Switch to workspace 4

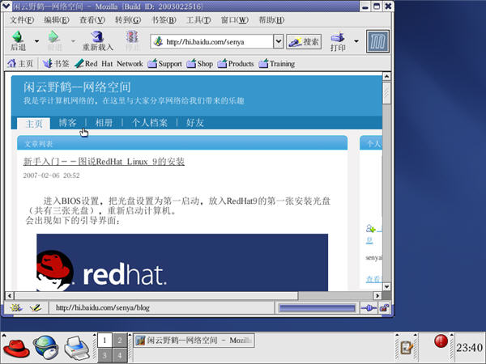coord(120,355)
